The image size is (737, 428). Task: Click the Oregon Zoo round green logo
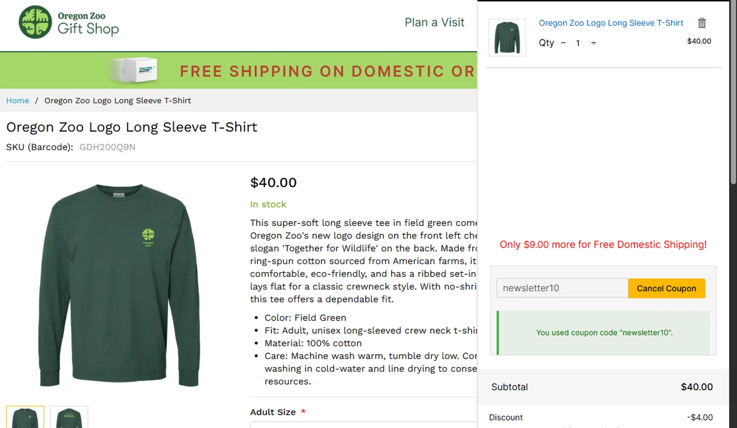(35, 22)
